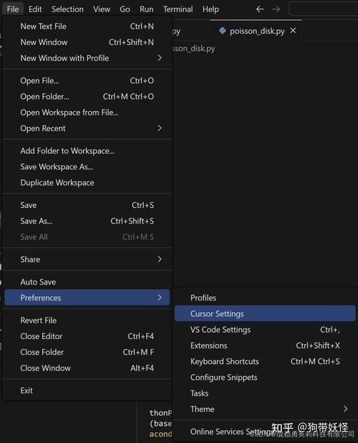The height and width of the screenshot is (443, 358).
Task: Choose Save As... in File menu
Action: 87,221
